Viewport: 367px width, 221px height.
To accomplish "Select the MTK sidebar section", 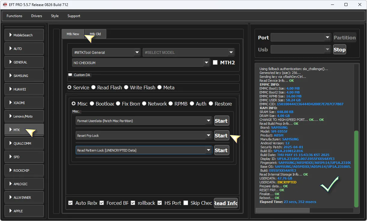I will [x=24, y=130].
